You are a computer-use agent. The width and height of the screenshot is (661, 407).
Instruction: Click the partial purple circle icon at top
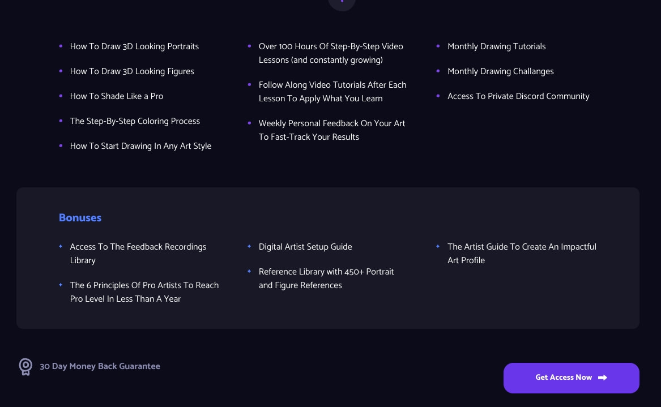point(342,4)
